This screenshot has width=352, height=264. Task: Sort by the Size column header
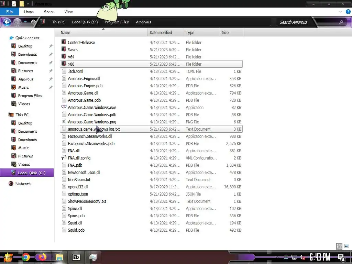[232, 33]
